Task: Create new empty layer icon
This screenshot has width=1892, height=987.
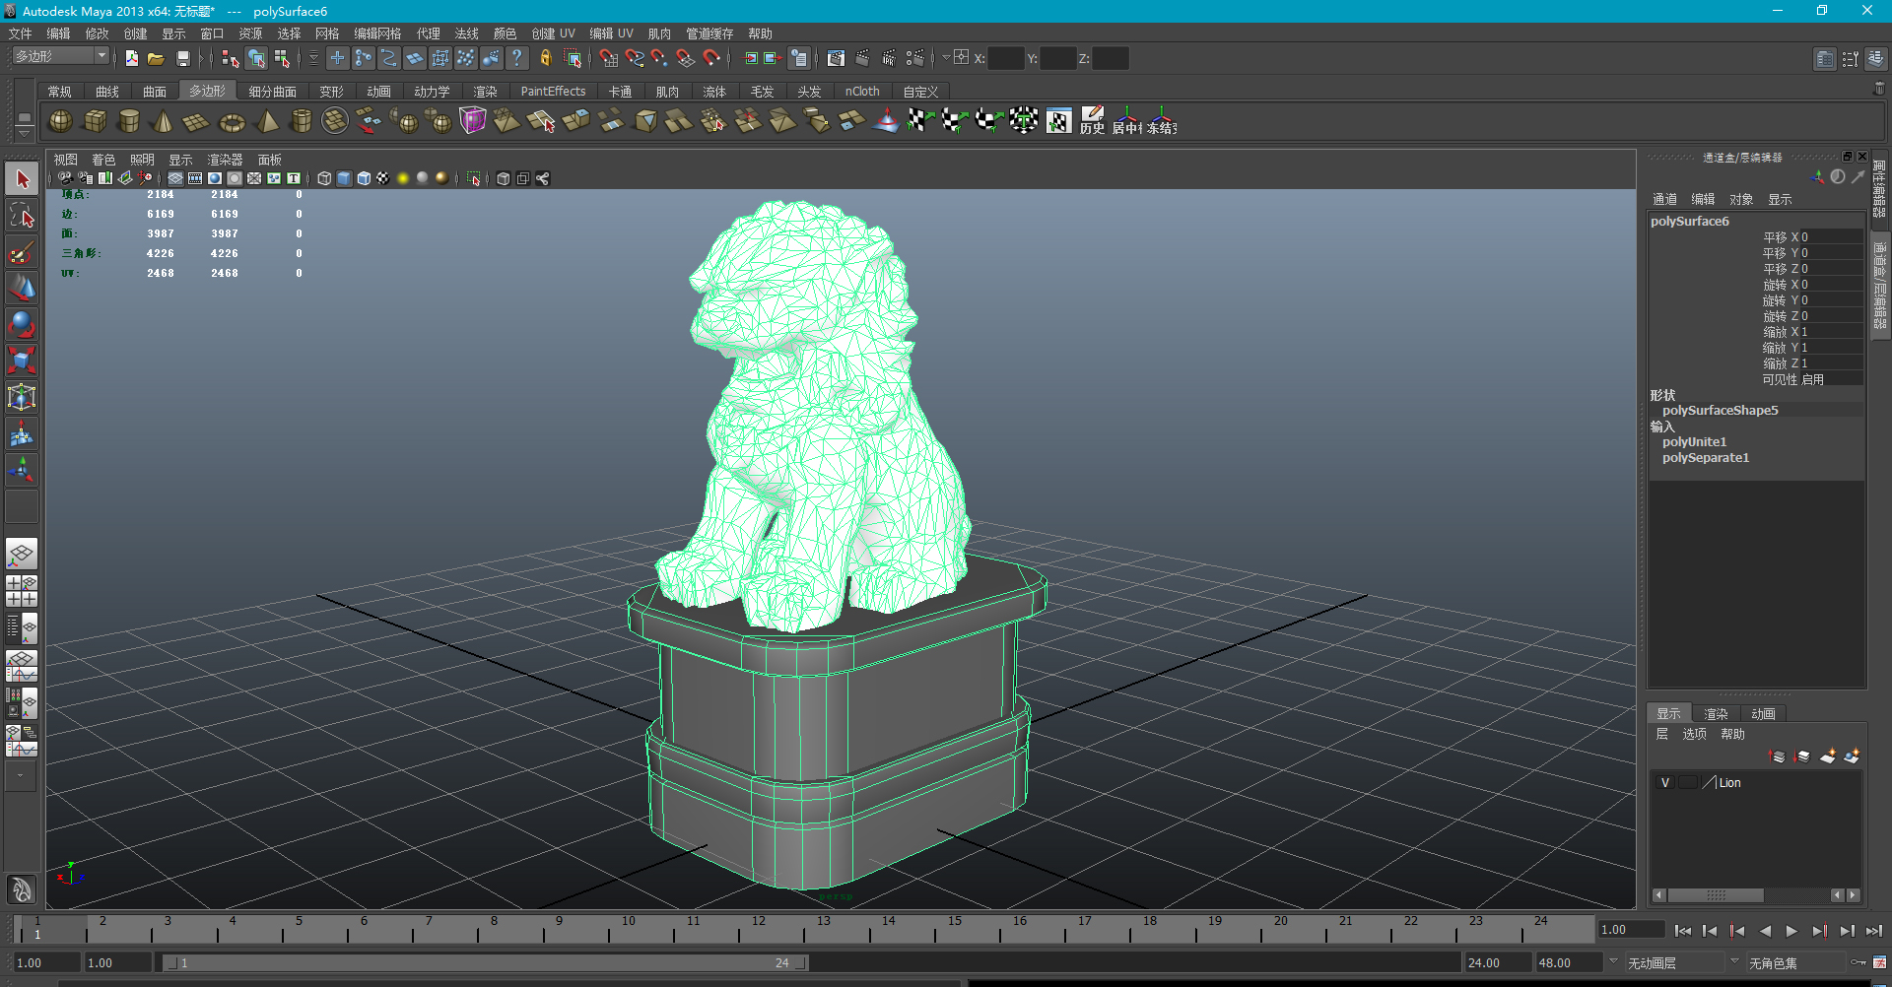Action: pos(1828,757)
